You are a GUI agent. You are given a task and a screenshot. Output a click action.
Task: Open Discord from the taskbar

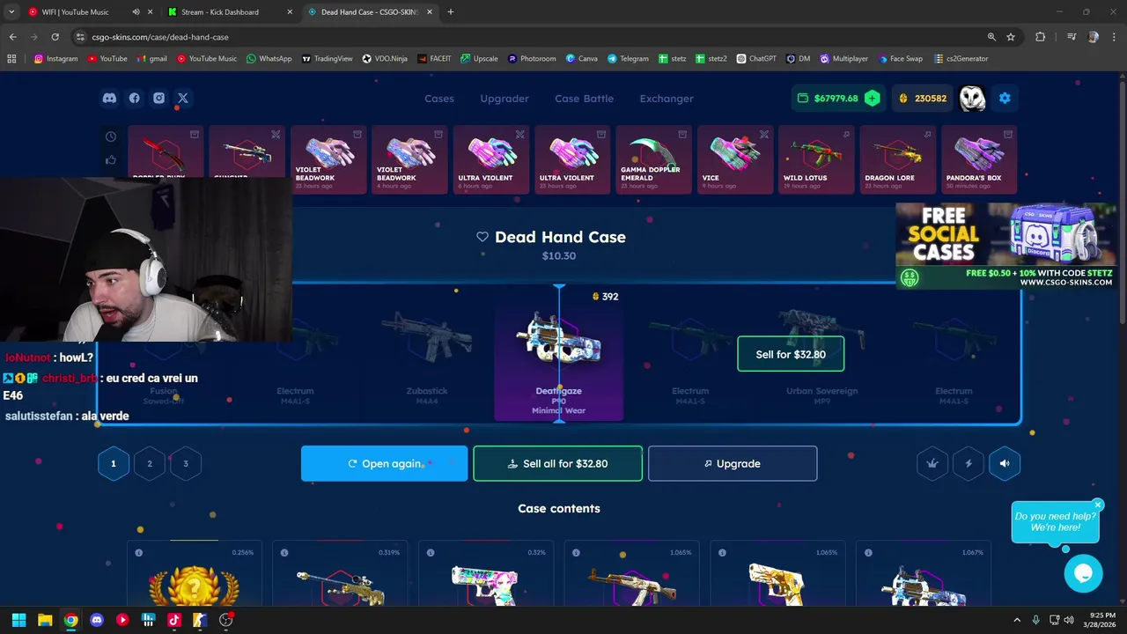97,620
